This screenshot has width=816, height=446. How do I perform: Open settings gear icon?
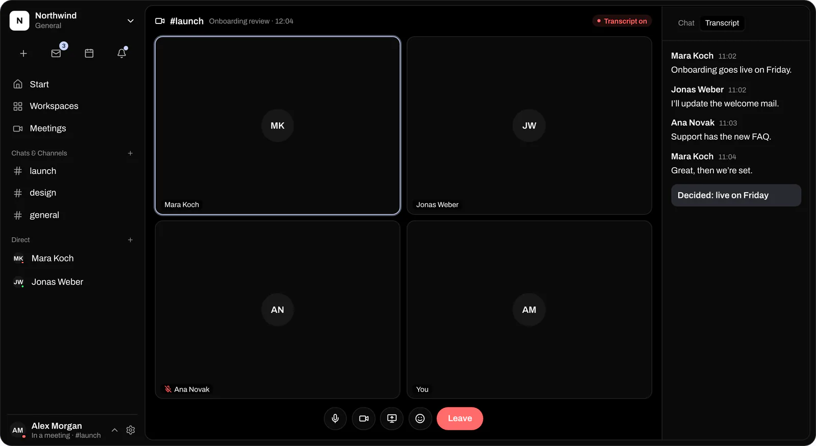point(131,430)
